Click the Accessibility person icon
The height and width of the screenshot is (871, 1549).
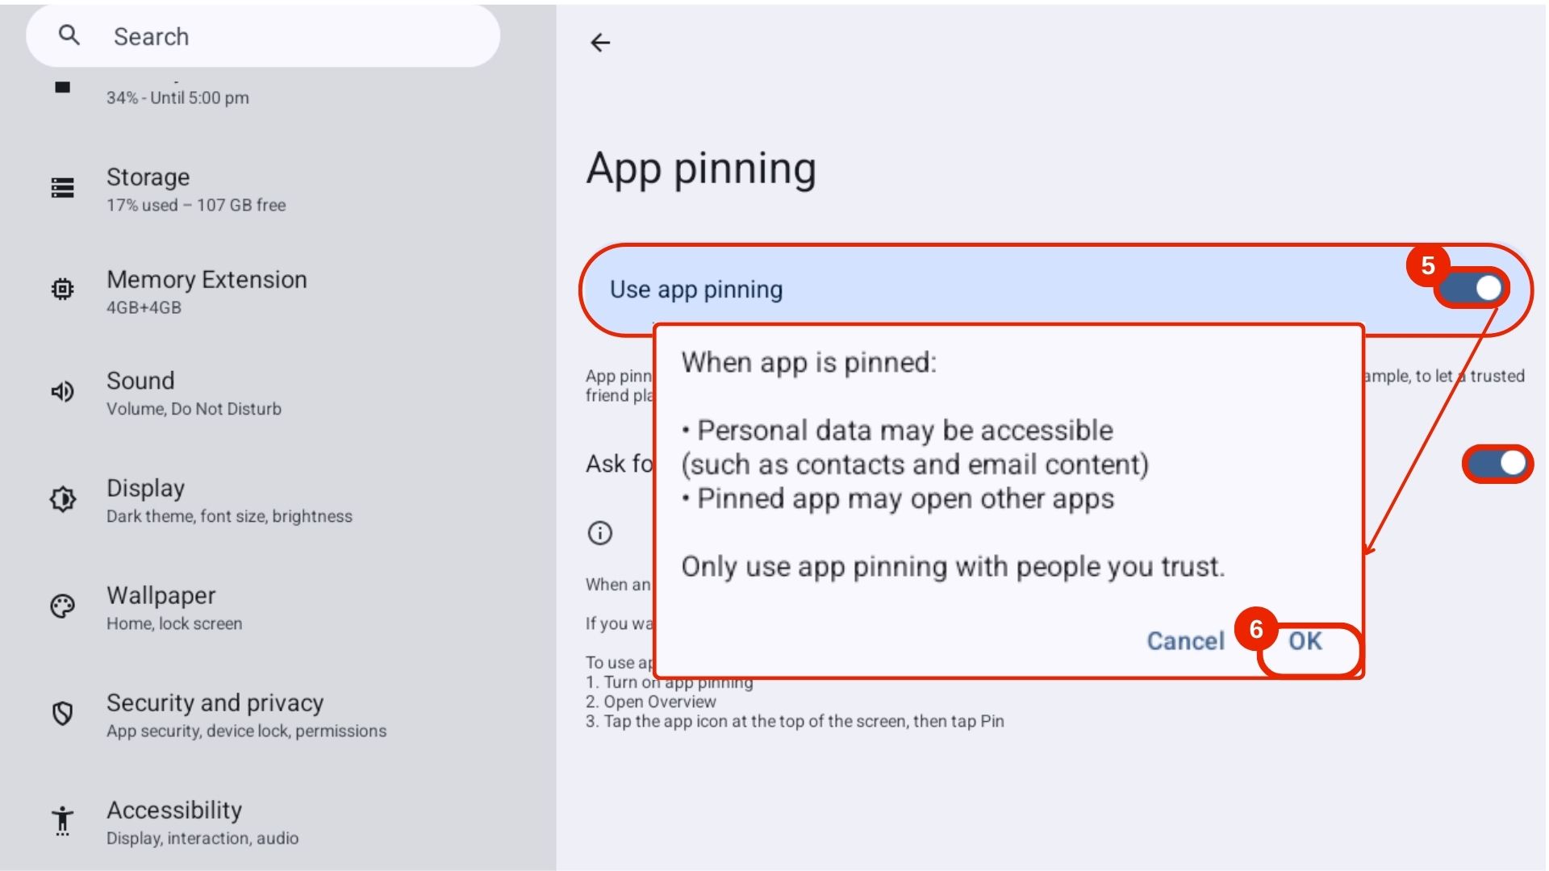[63, 820]
